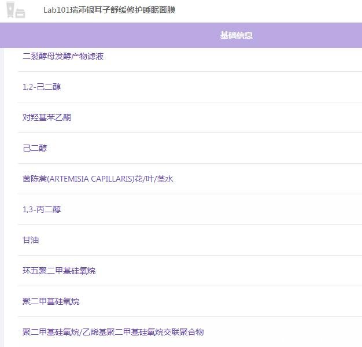Switch to the 基础信息 tab
Image resolution: width=362 pixels, height=347 pixels.
pos(236,35)
